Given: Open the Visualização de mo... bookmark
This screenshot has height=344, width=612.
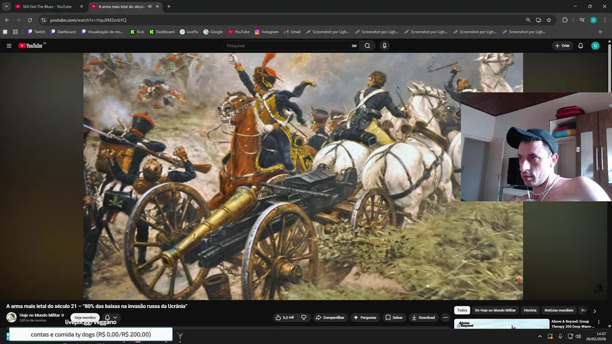Looking at the screenshot, I should point(102,32).
